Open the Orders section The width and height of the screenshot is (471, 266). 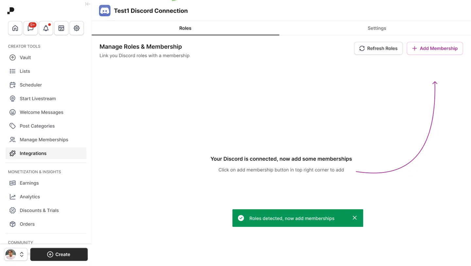tap(28, 224)
